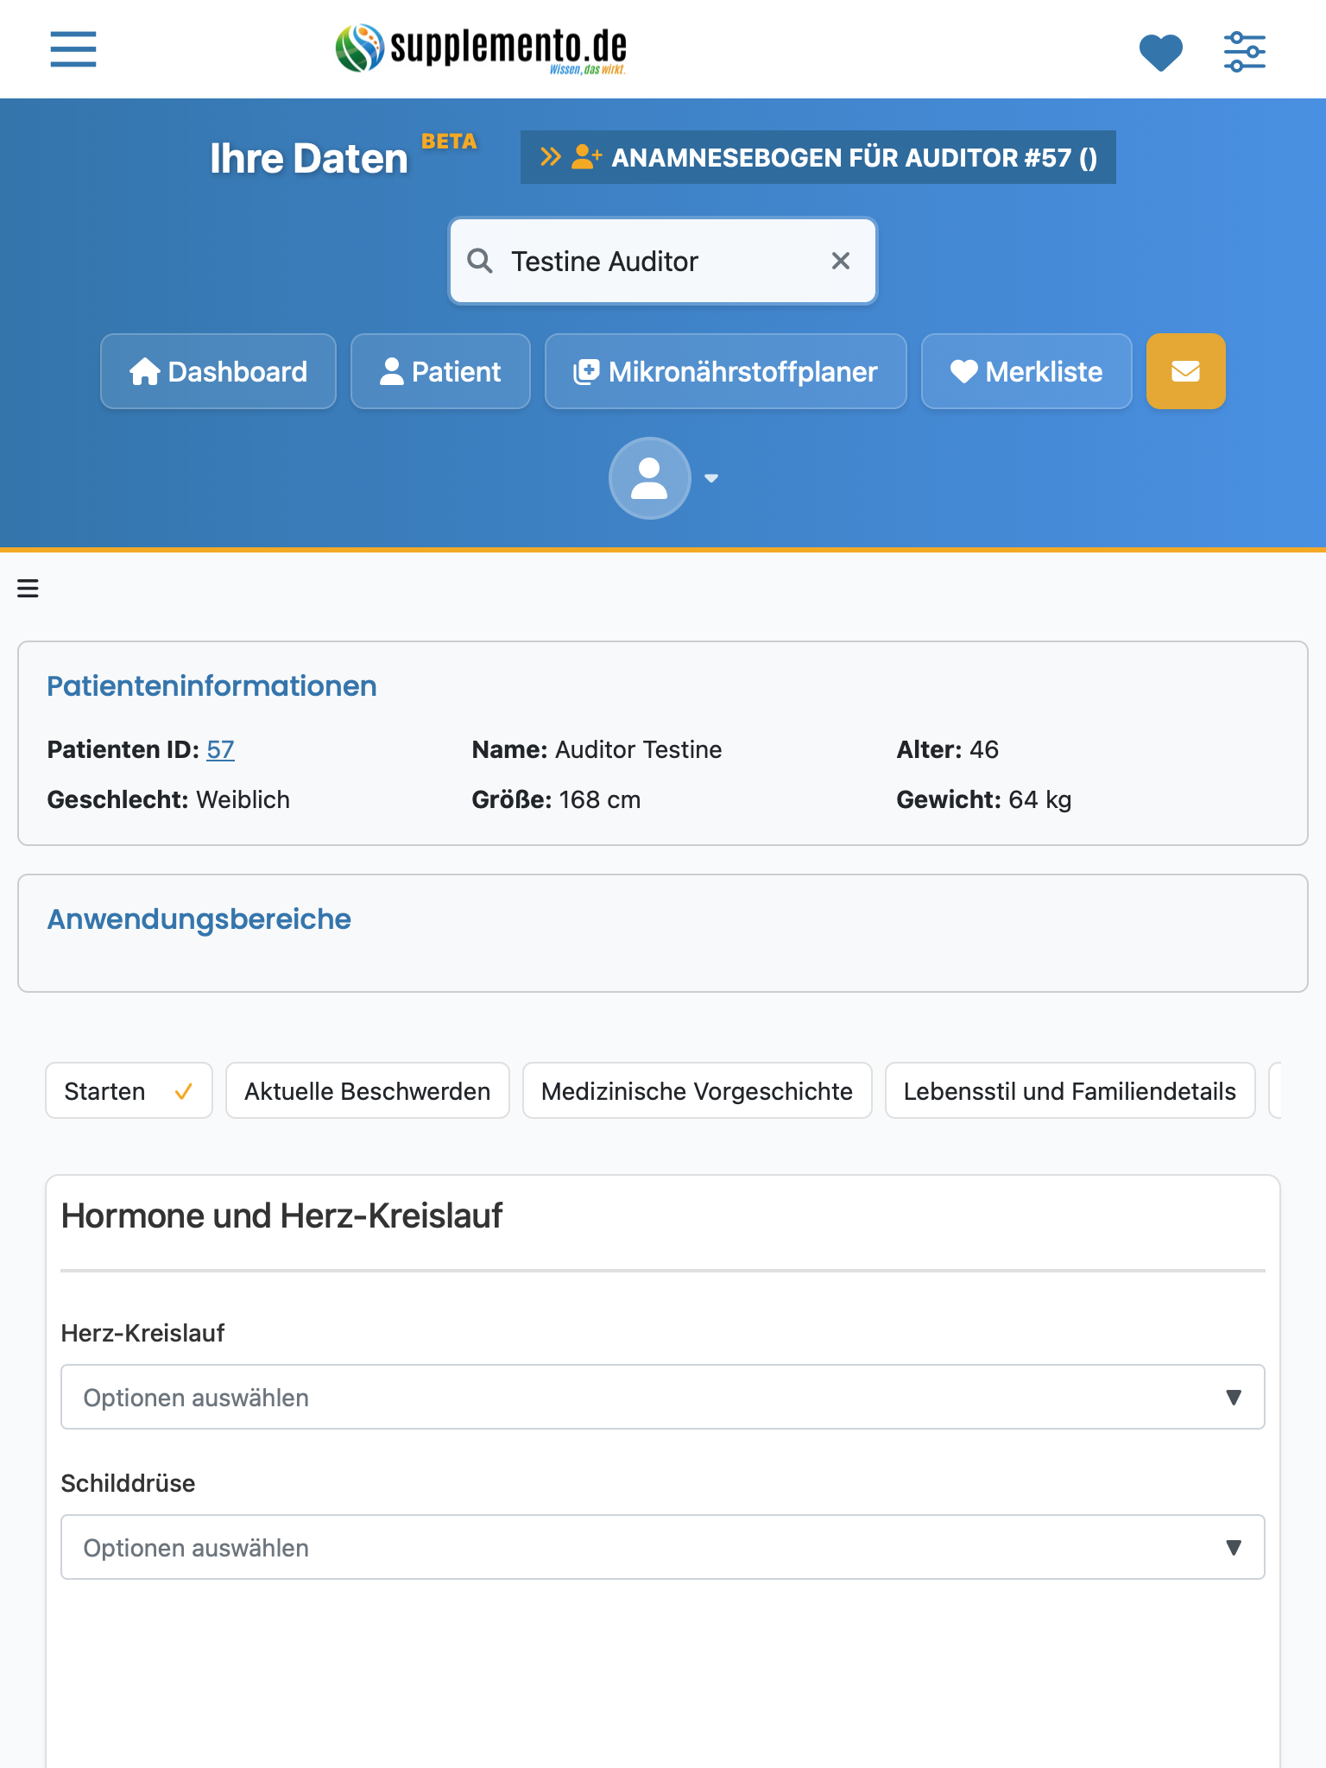Open the user avatar profile icon

[649, 478]
